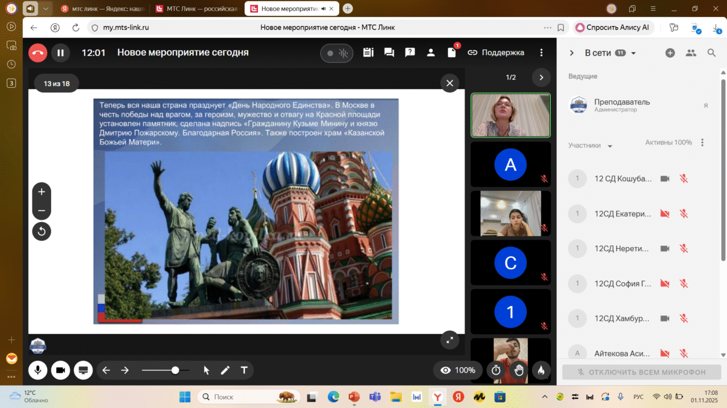Open files icon with notification badge

tap(452, 53)
